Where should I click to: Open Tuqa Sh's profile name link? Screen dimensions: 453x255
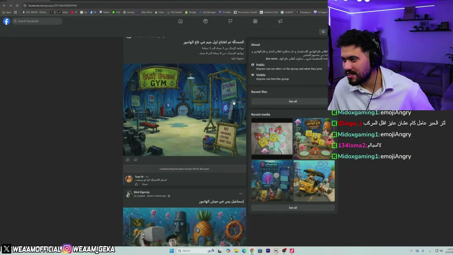(x=139, y=177)
